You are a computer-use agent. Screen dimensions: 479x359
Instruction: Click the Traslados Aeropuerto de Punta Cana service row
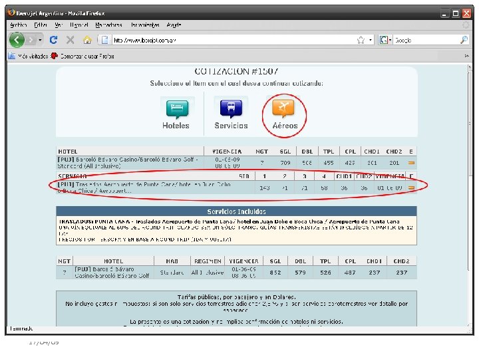(x=144, y=187)
